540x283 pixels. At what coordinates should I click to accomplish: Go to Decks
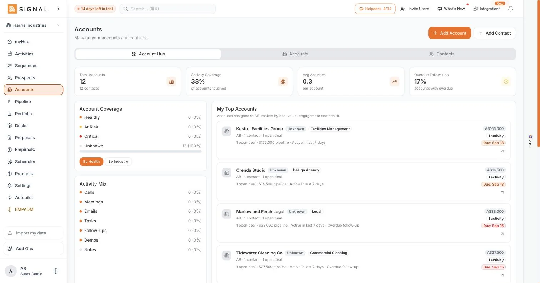coord(34,126)
